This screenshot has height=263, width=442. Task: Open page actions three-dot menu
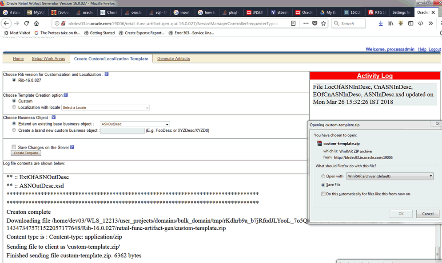(x=306, y=24)
